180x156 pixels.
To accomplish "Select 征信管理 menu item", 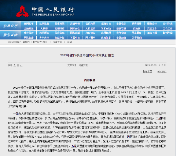I will (x=121, y=28).
